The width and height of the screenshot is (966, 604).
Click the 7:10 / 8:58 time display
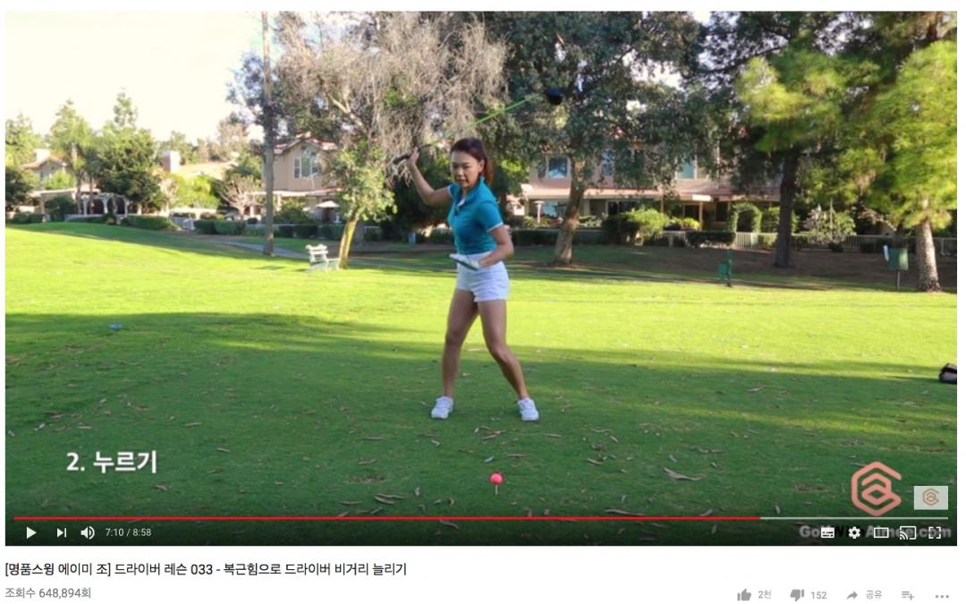(x=128, y=533)
